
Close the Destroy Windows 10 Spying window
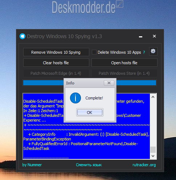point(154,36)
